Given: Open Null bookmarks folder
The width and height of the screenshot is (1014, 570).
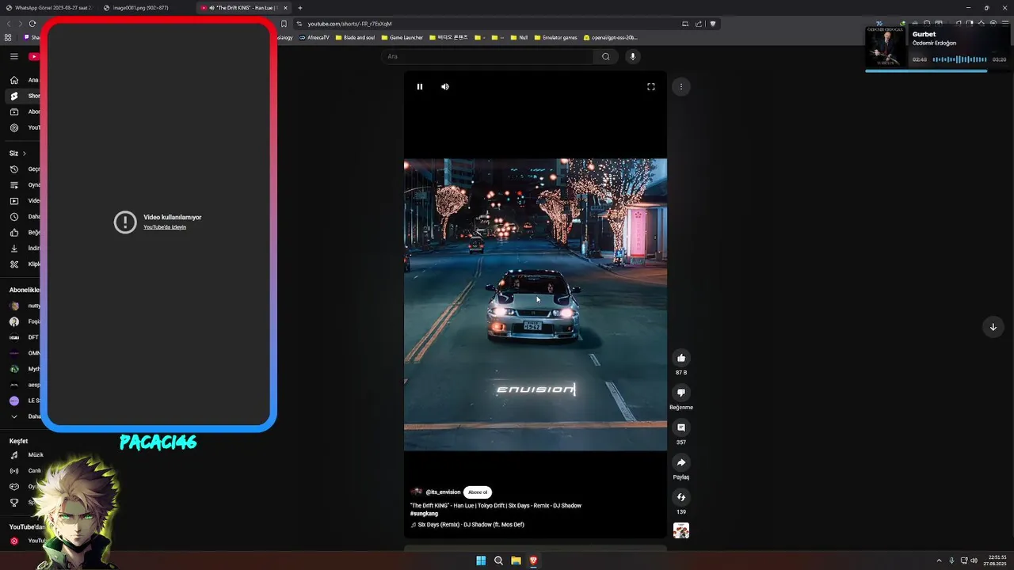Looking at the screenshot, I should pyautogui.click(x=519, y=37).
